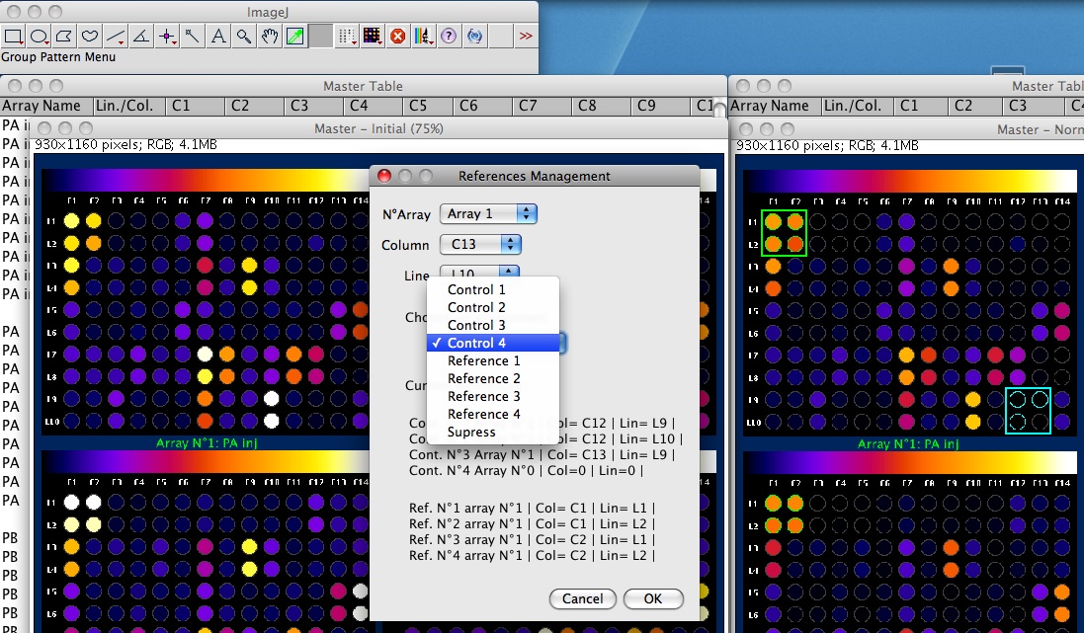The image size is (1084, 633).
Task: Open the Line dropdown showing L10
Action: tap(480, 273)
